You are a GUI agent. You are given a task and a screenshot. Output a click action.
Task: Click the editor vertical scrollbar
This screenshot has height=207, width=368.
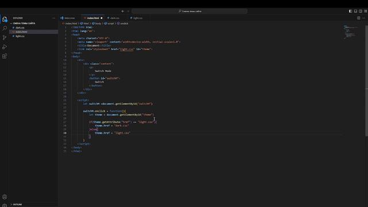coord(366,80)
